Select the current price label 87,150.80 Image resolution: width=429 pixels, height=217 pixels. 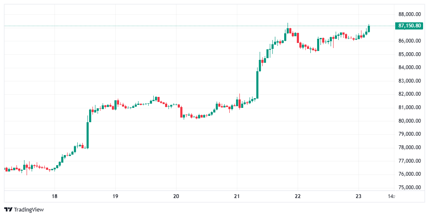pyautogui.click(x=409, y=26)
